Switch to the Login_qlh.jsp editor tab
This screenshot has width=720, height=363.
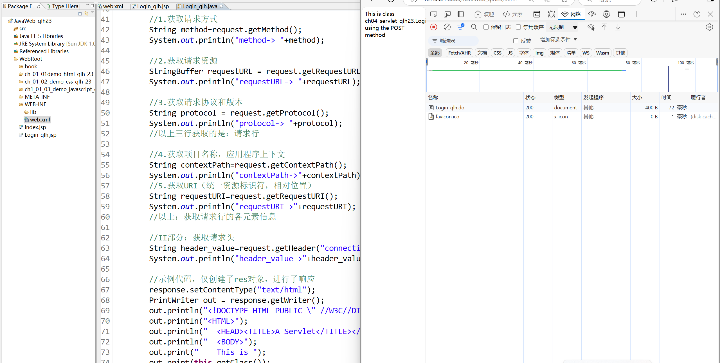151,6
